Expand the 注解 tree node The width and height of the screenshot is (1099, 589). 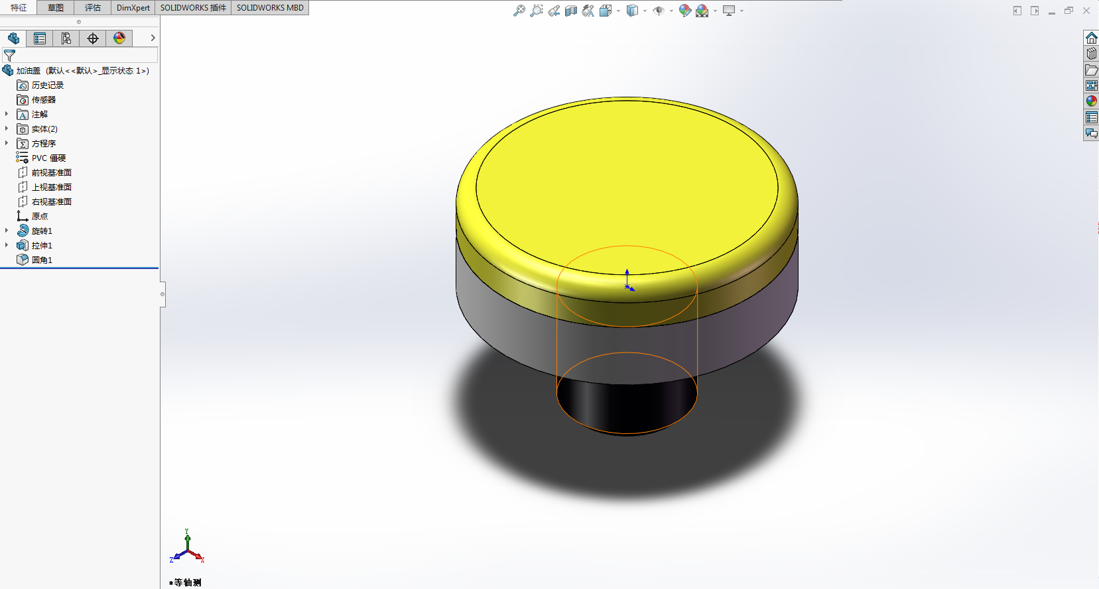(7, 114)
